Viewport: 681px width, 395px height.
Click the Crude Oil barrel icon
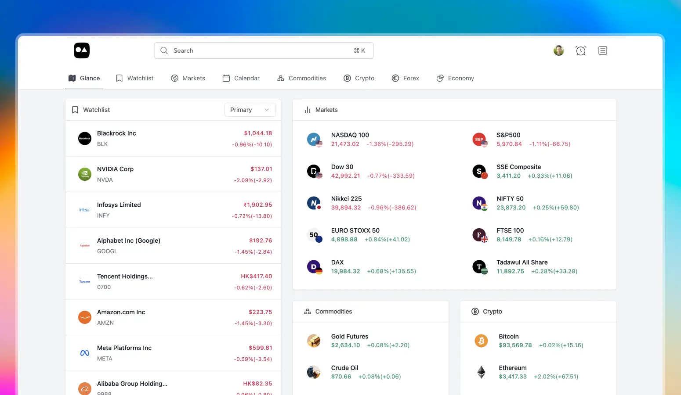tap(314, 372)
